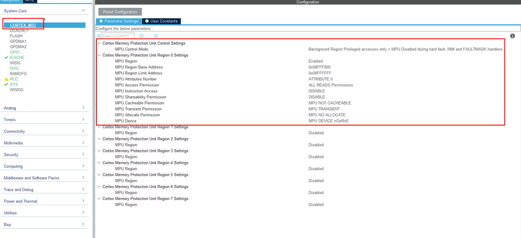Click the yellow warning icon beside RCC

pos(6,79)
